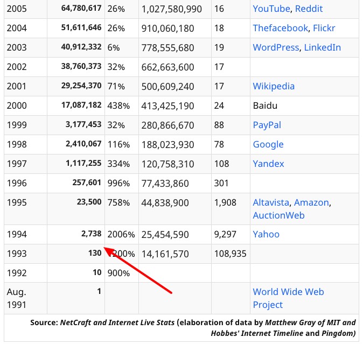Select the 2006% growth cell

pyautogui.click(x=121, y=235)
